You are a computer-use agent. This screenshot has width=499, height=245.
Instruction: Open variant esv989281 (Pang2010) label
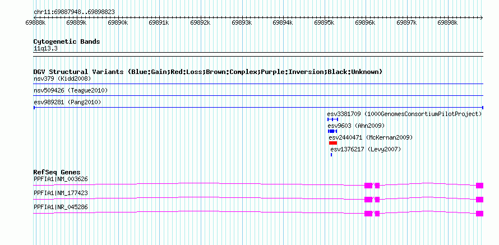(x=67, y=103)
